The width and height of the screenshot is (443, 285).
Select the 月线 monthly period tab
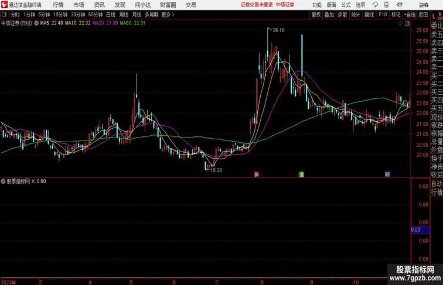137,15
